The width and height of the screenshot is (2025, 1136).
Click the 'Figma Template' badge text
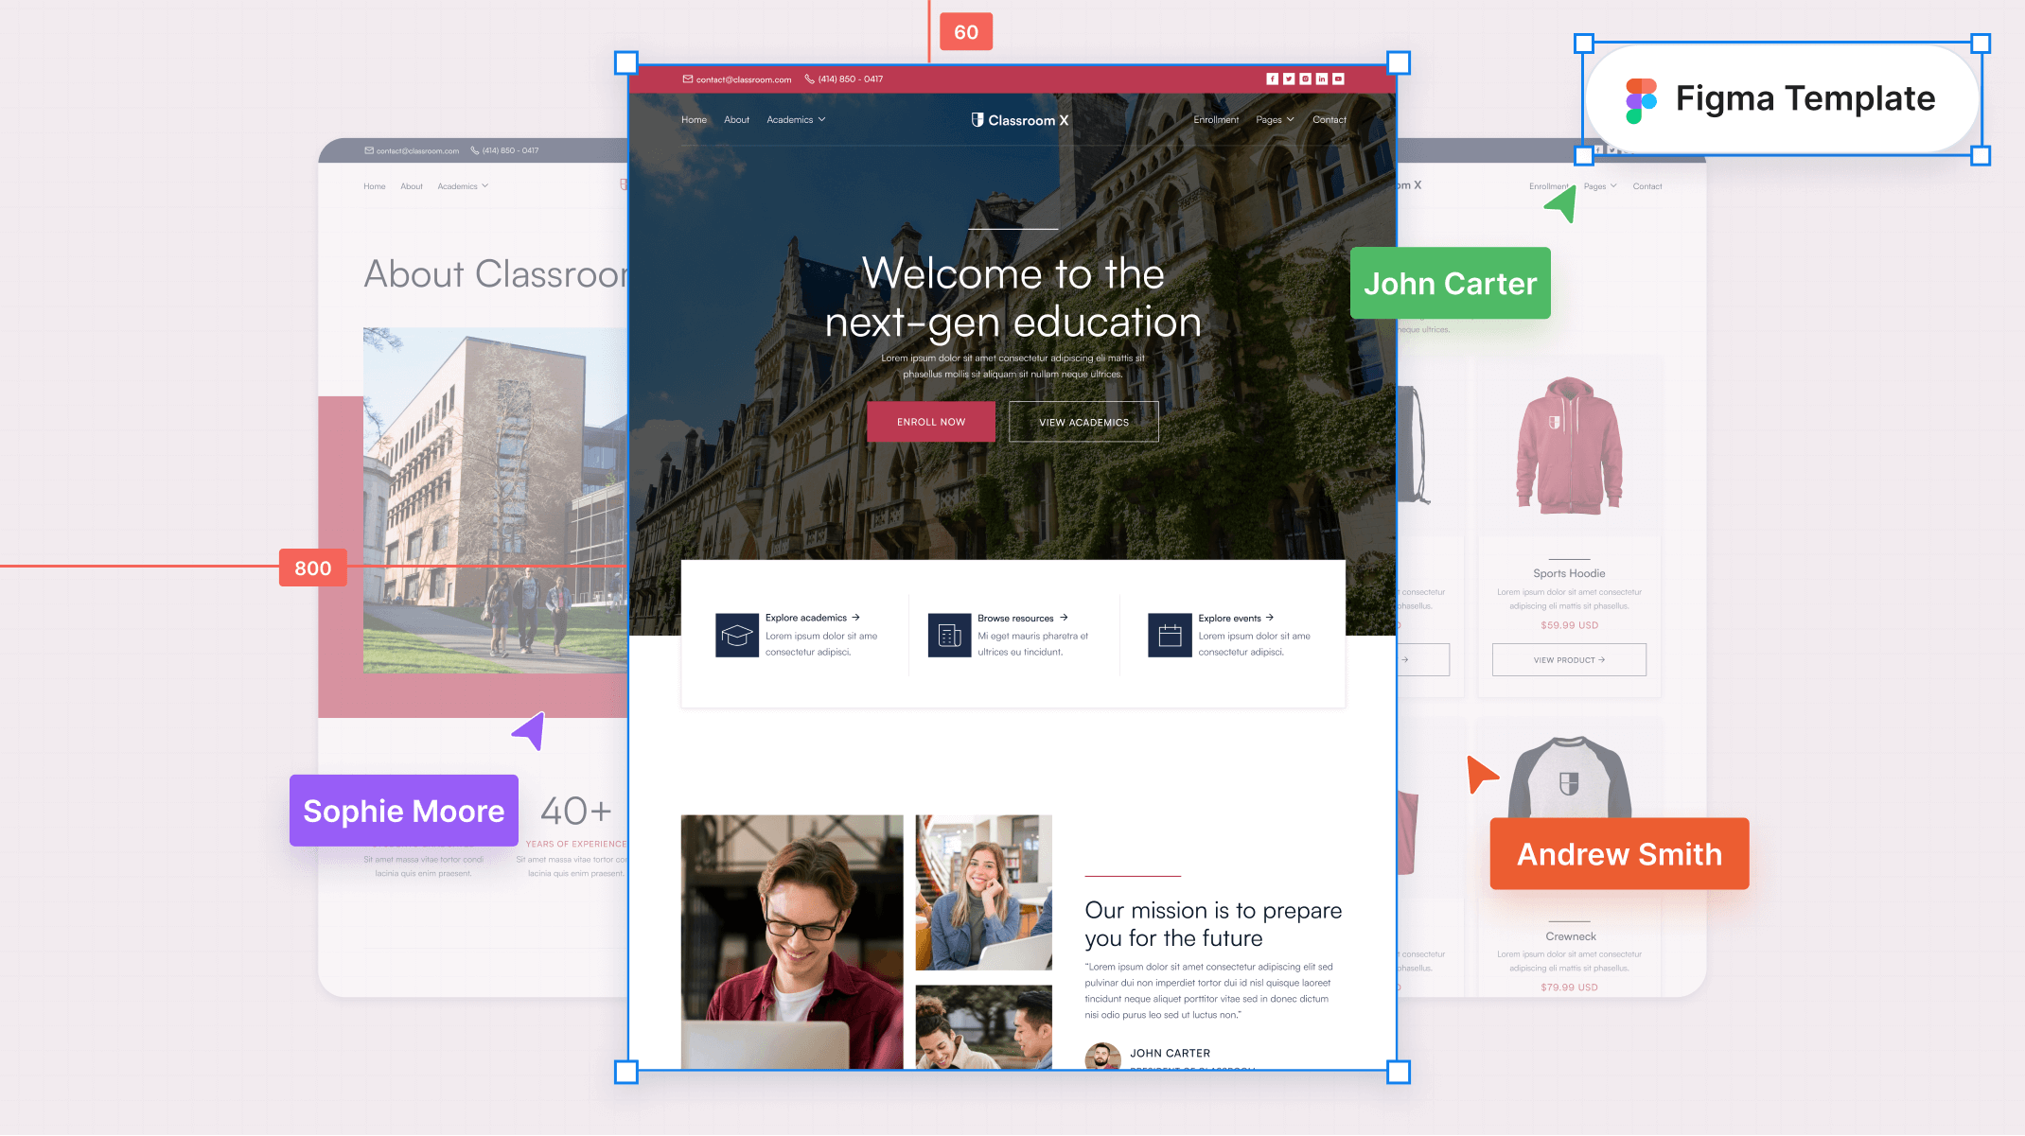pyautogui.click(x=1805, y=98)
